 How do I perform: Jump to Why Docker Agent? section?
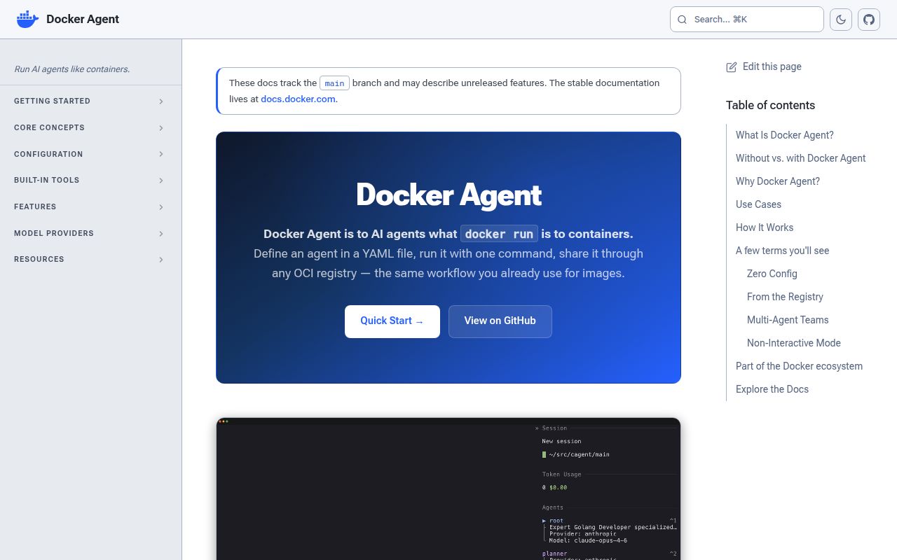[778, 181]
